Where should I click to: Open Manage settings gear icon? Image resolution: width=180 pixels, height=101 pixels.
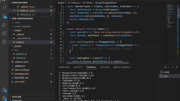pyautogui.click(x=4, y=98)
